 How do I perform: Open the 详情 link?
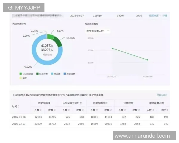click(x=165, y=15)
